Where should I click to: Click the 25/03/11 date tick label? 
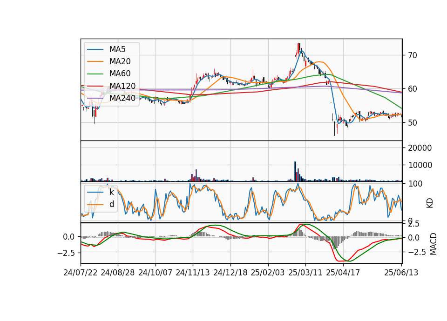(x=305, y=273)
